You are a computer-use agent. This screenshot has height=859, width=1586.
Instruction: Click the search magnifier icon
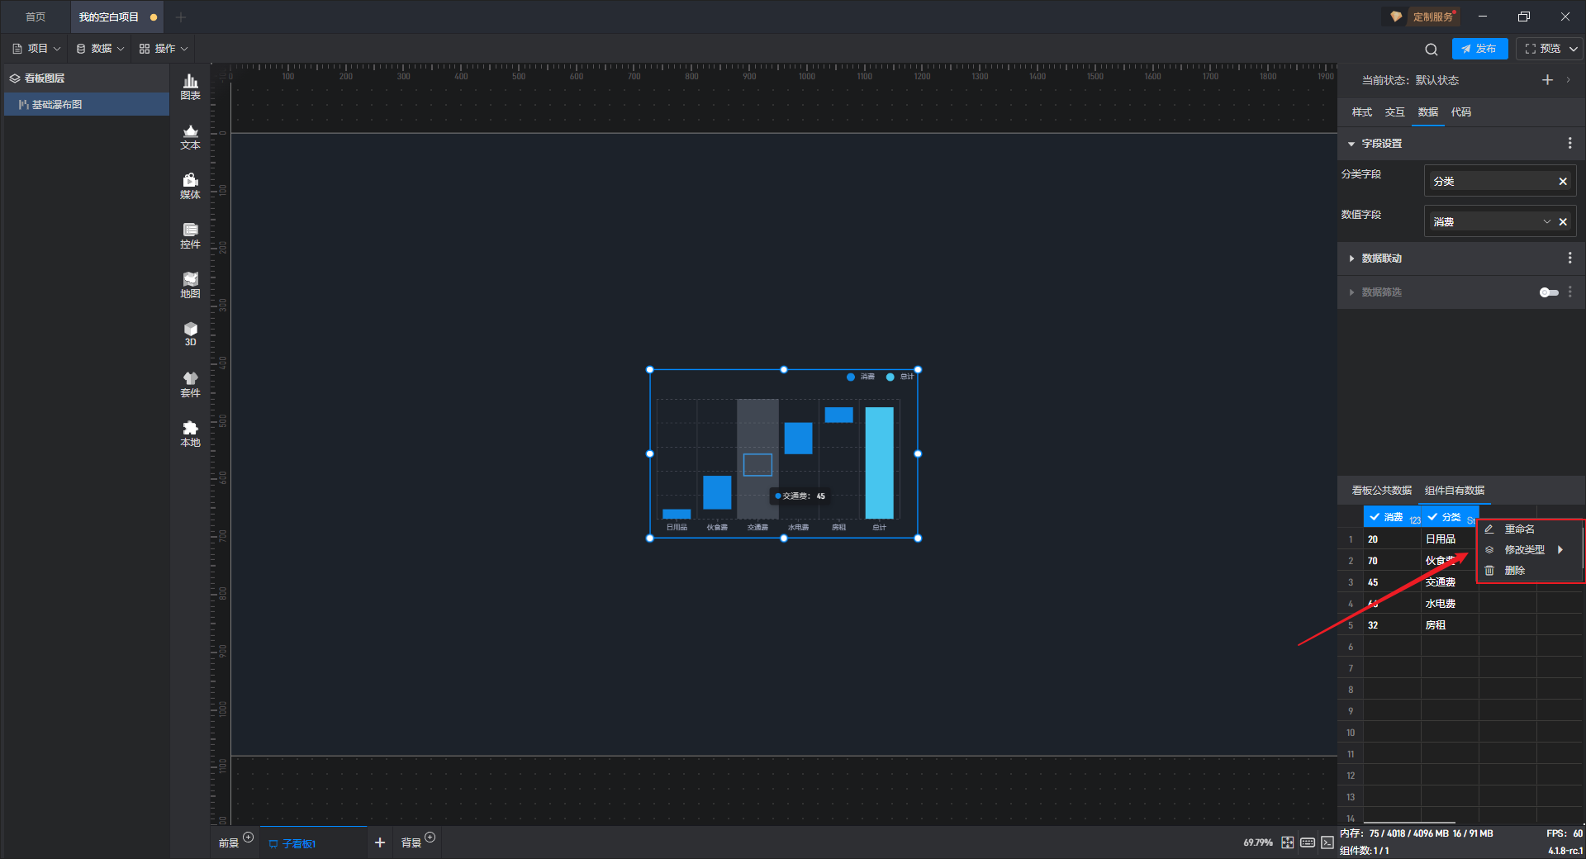(x=1432, y=49)
